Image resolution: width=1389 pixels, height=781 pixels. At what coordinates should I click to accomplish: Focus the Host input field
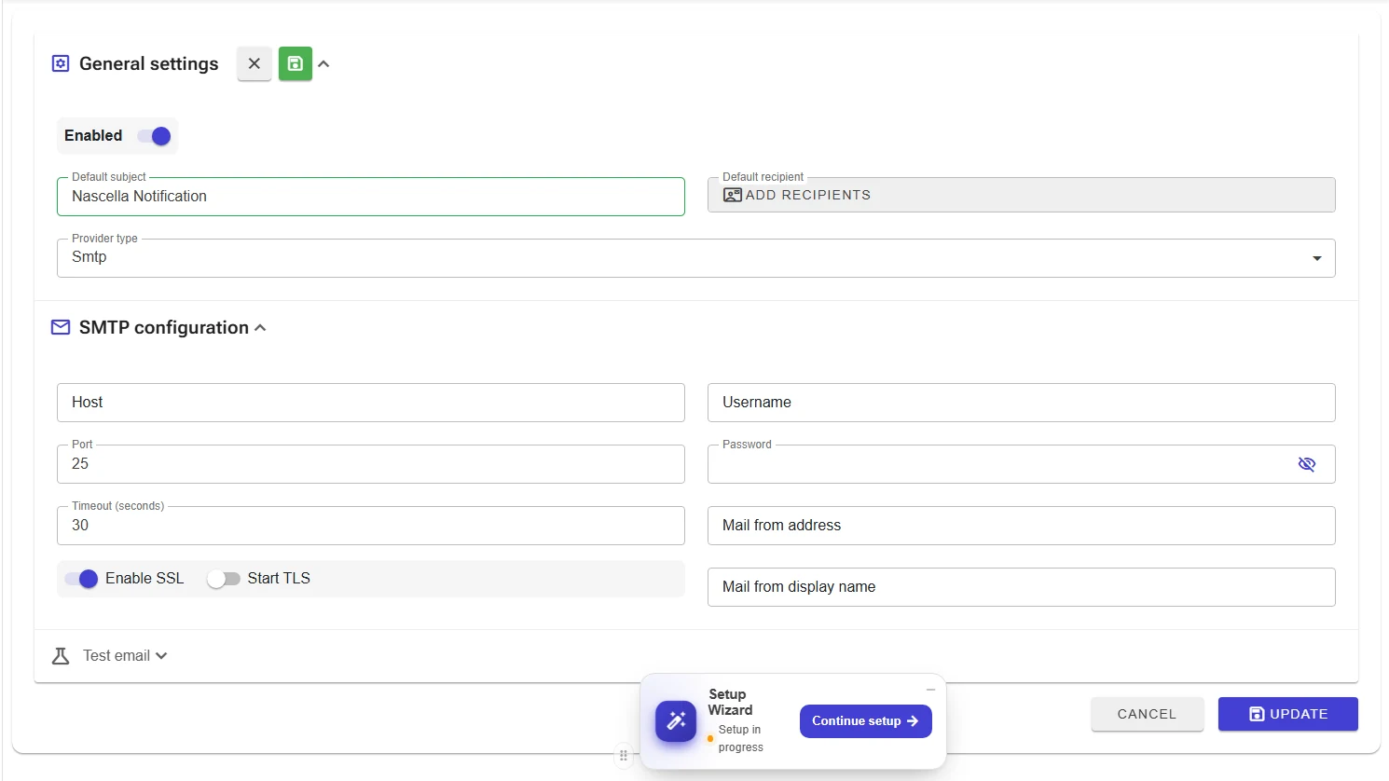click(371, 403)
